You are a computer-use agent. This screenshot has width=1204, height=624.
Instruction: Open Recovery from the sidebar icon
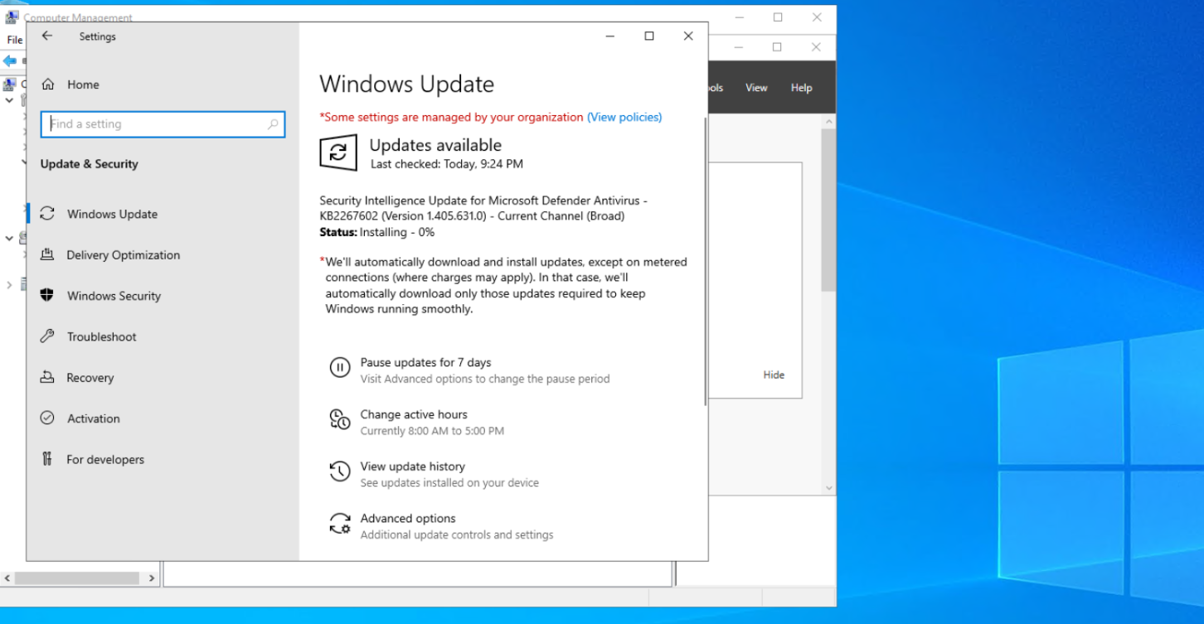coord(47,377)
